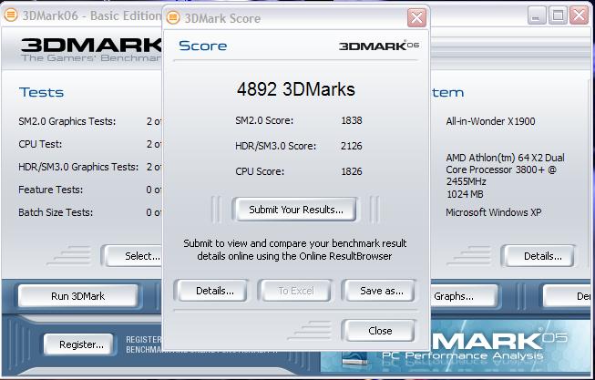Maximize the 3DMark06 Basic Edition window
This screenshot has width=595, height=380.
(559, 15)
